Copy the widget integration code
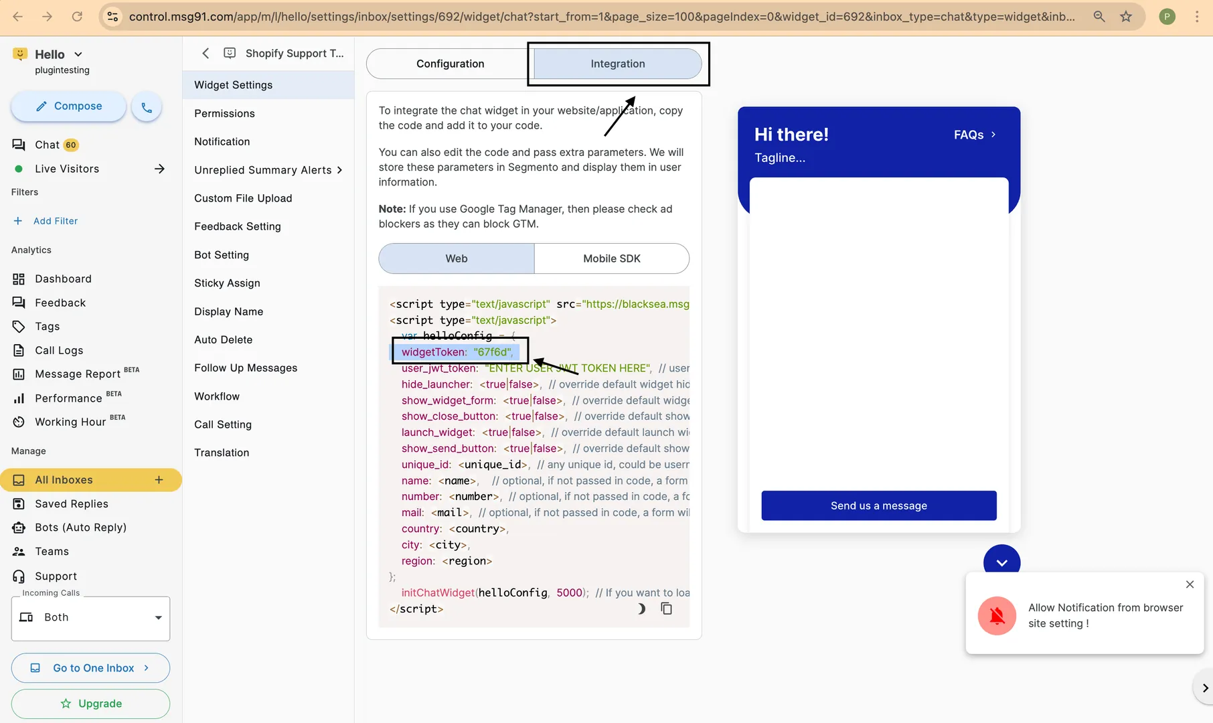1213x723 pixels. click(666, 609)
